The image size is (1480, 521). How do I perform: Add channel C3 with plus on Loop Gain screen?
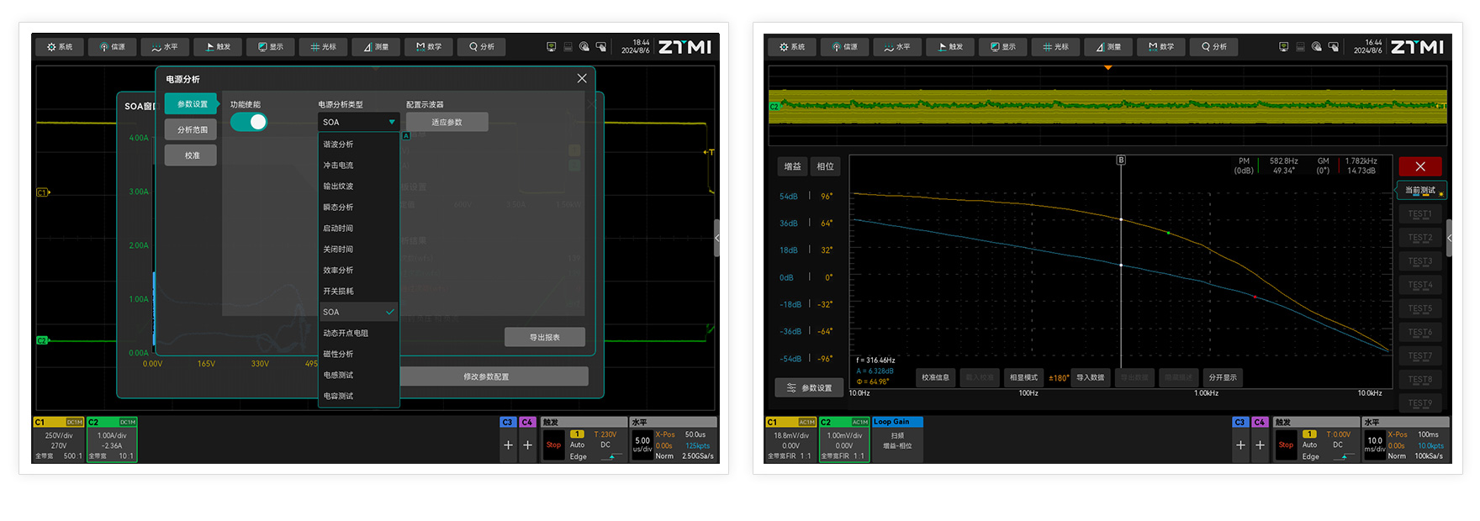(x=1240, y=445)
